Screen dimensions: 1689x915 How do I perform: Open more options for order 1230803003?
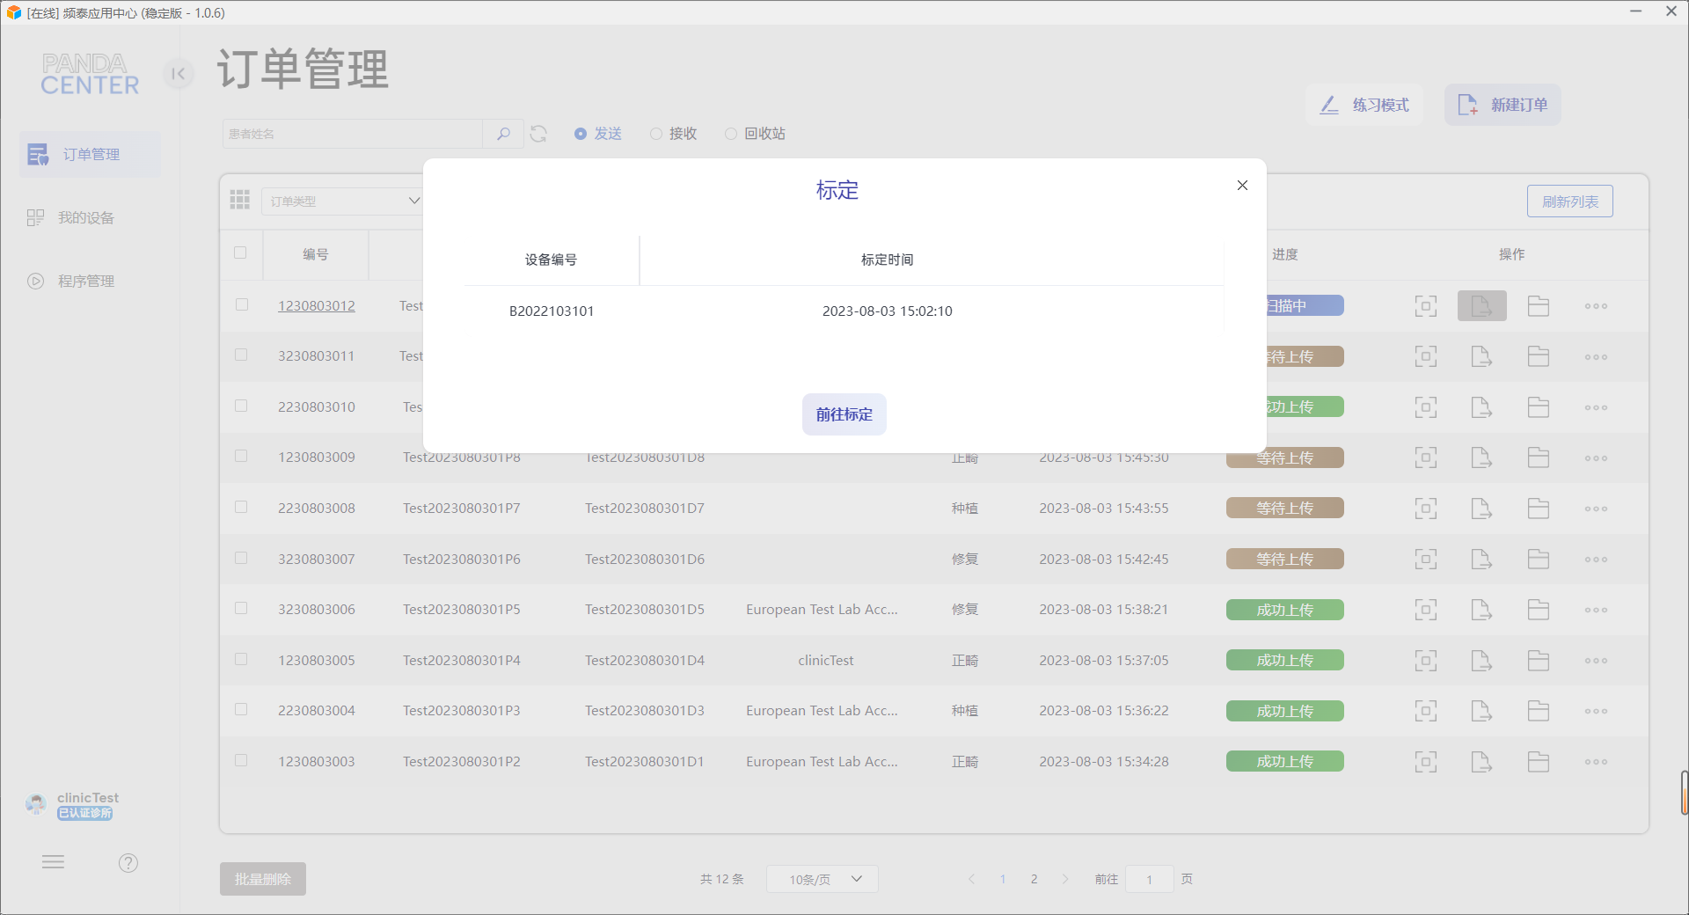coord(1596,762)
